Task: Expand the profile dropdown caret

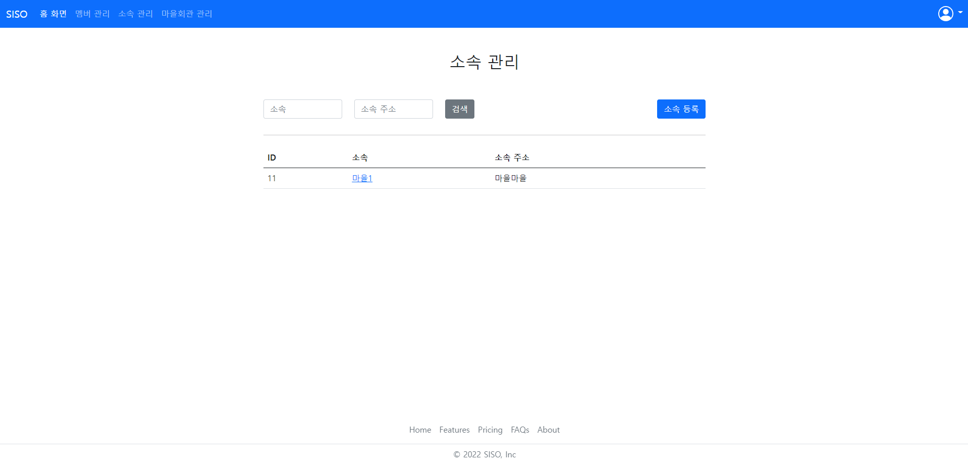Action: tap(960, 14)
